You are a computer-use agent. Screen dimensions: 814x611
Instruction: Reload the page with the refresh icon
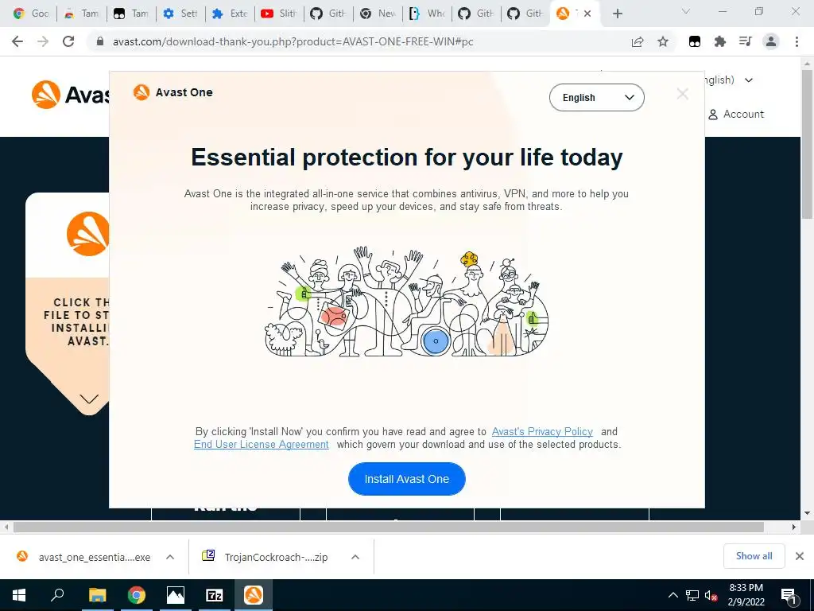pos(68,41)
